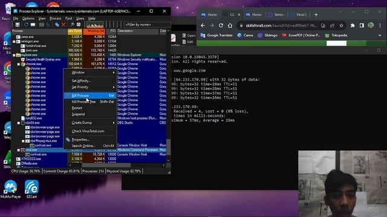The width and height of the screenshot is (387, 217).
Task: Click the process list vertical scrollbar
Action: pyautogui.click(x=168, y=147)
